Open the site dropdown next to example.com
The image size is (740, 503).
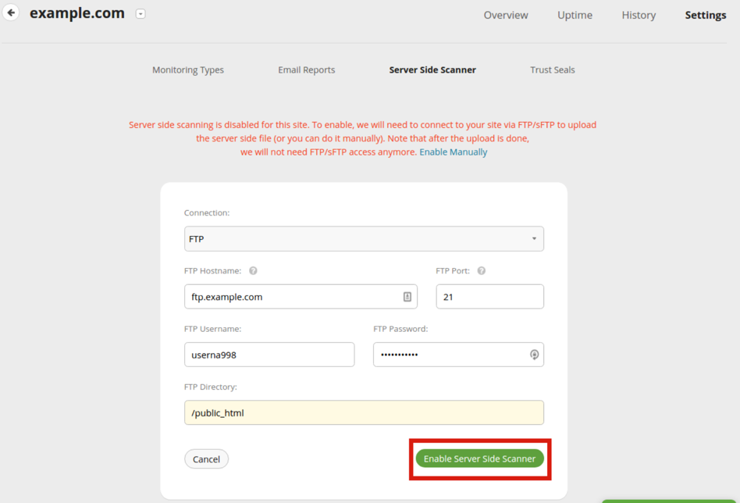click(141, 14)
